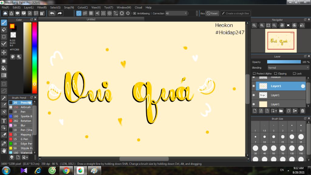Image resolution: width=311 pixels, height=175 pixels.
Task: Expand add-layer type dropdown arrow
Action: (x=276, y=111)
